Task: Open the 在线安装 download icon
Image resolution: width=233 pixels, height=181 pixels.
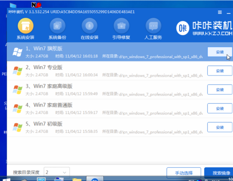Action: point(89,26)
